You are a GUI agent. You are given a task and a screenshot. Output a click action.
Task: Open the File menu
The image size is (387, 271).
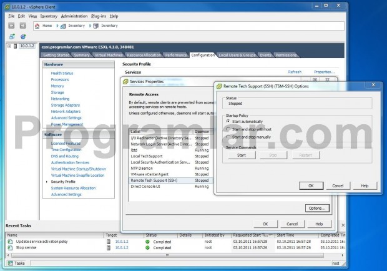11,16
